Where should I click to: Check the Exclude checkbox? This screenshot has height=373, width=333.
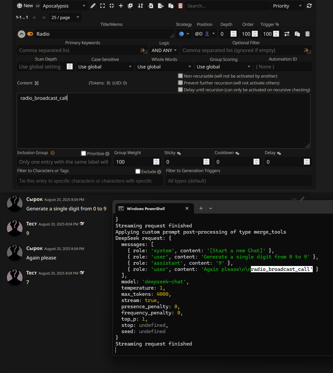click(138, 171)
